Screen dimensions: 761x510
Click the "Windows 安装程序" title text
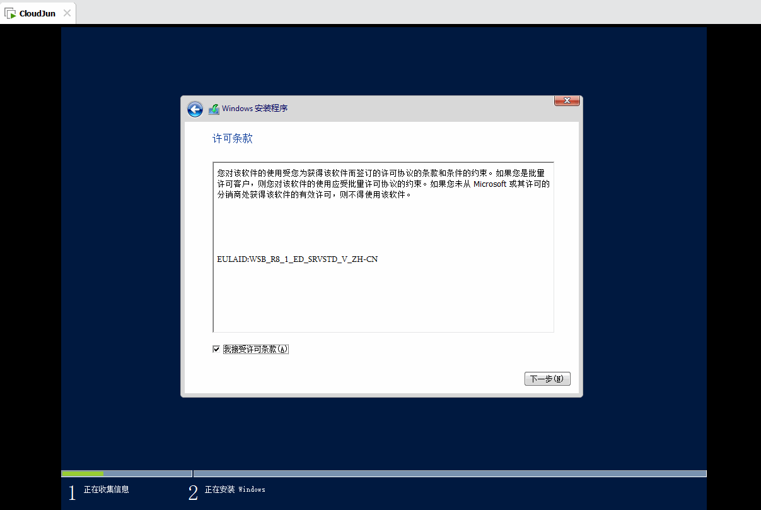[x=255, y=109]
